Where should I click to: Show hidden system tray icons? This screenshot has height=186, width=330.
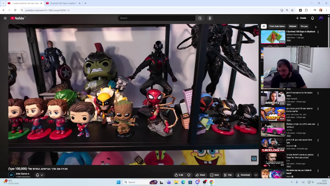[292, 182]
